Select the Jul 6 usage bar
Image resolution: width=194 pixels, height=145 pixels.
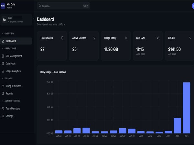coord(187,108)
